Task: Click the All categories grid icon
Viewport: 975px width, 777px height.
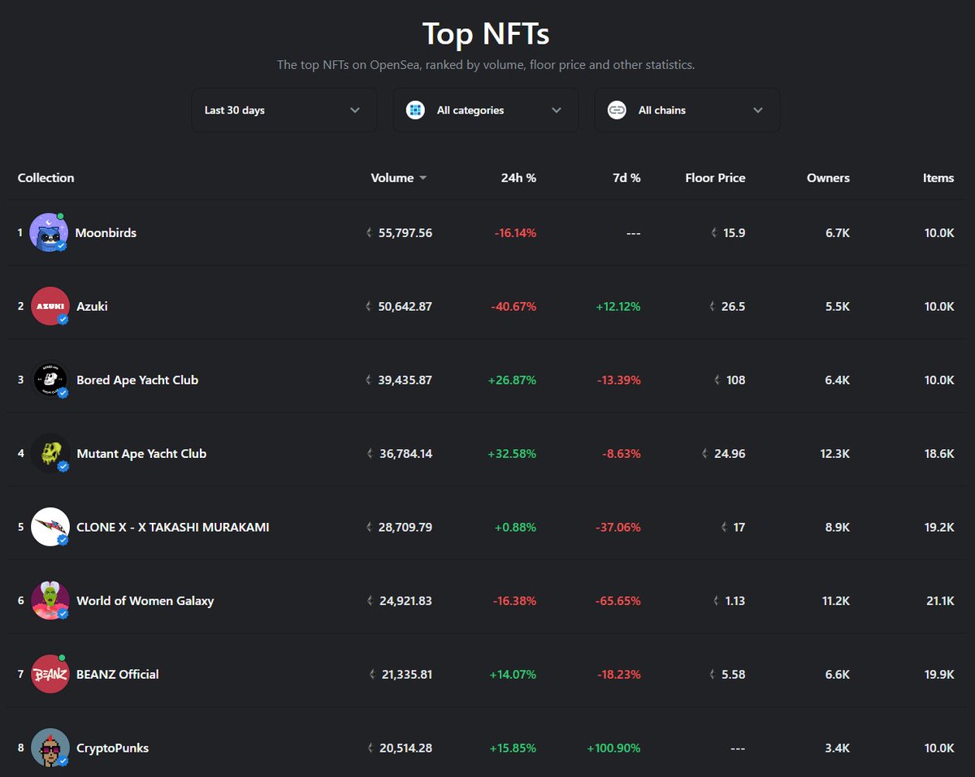Action: tap(415, 110)
